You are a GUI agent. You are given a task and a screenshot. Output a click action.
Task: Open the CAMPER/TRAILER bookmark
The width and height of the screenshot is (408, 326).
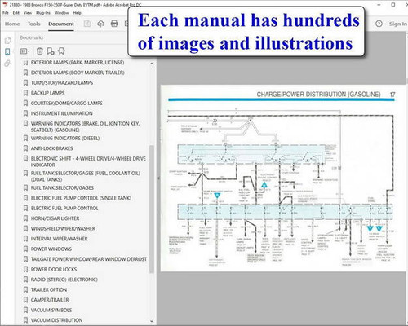(x=50, y=300)
